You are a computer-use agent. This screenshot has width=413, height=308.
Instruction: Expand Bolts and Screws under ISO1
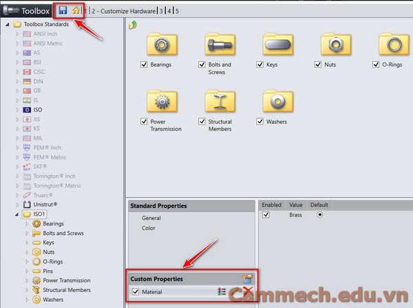point(27,233)
